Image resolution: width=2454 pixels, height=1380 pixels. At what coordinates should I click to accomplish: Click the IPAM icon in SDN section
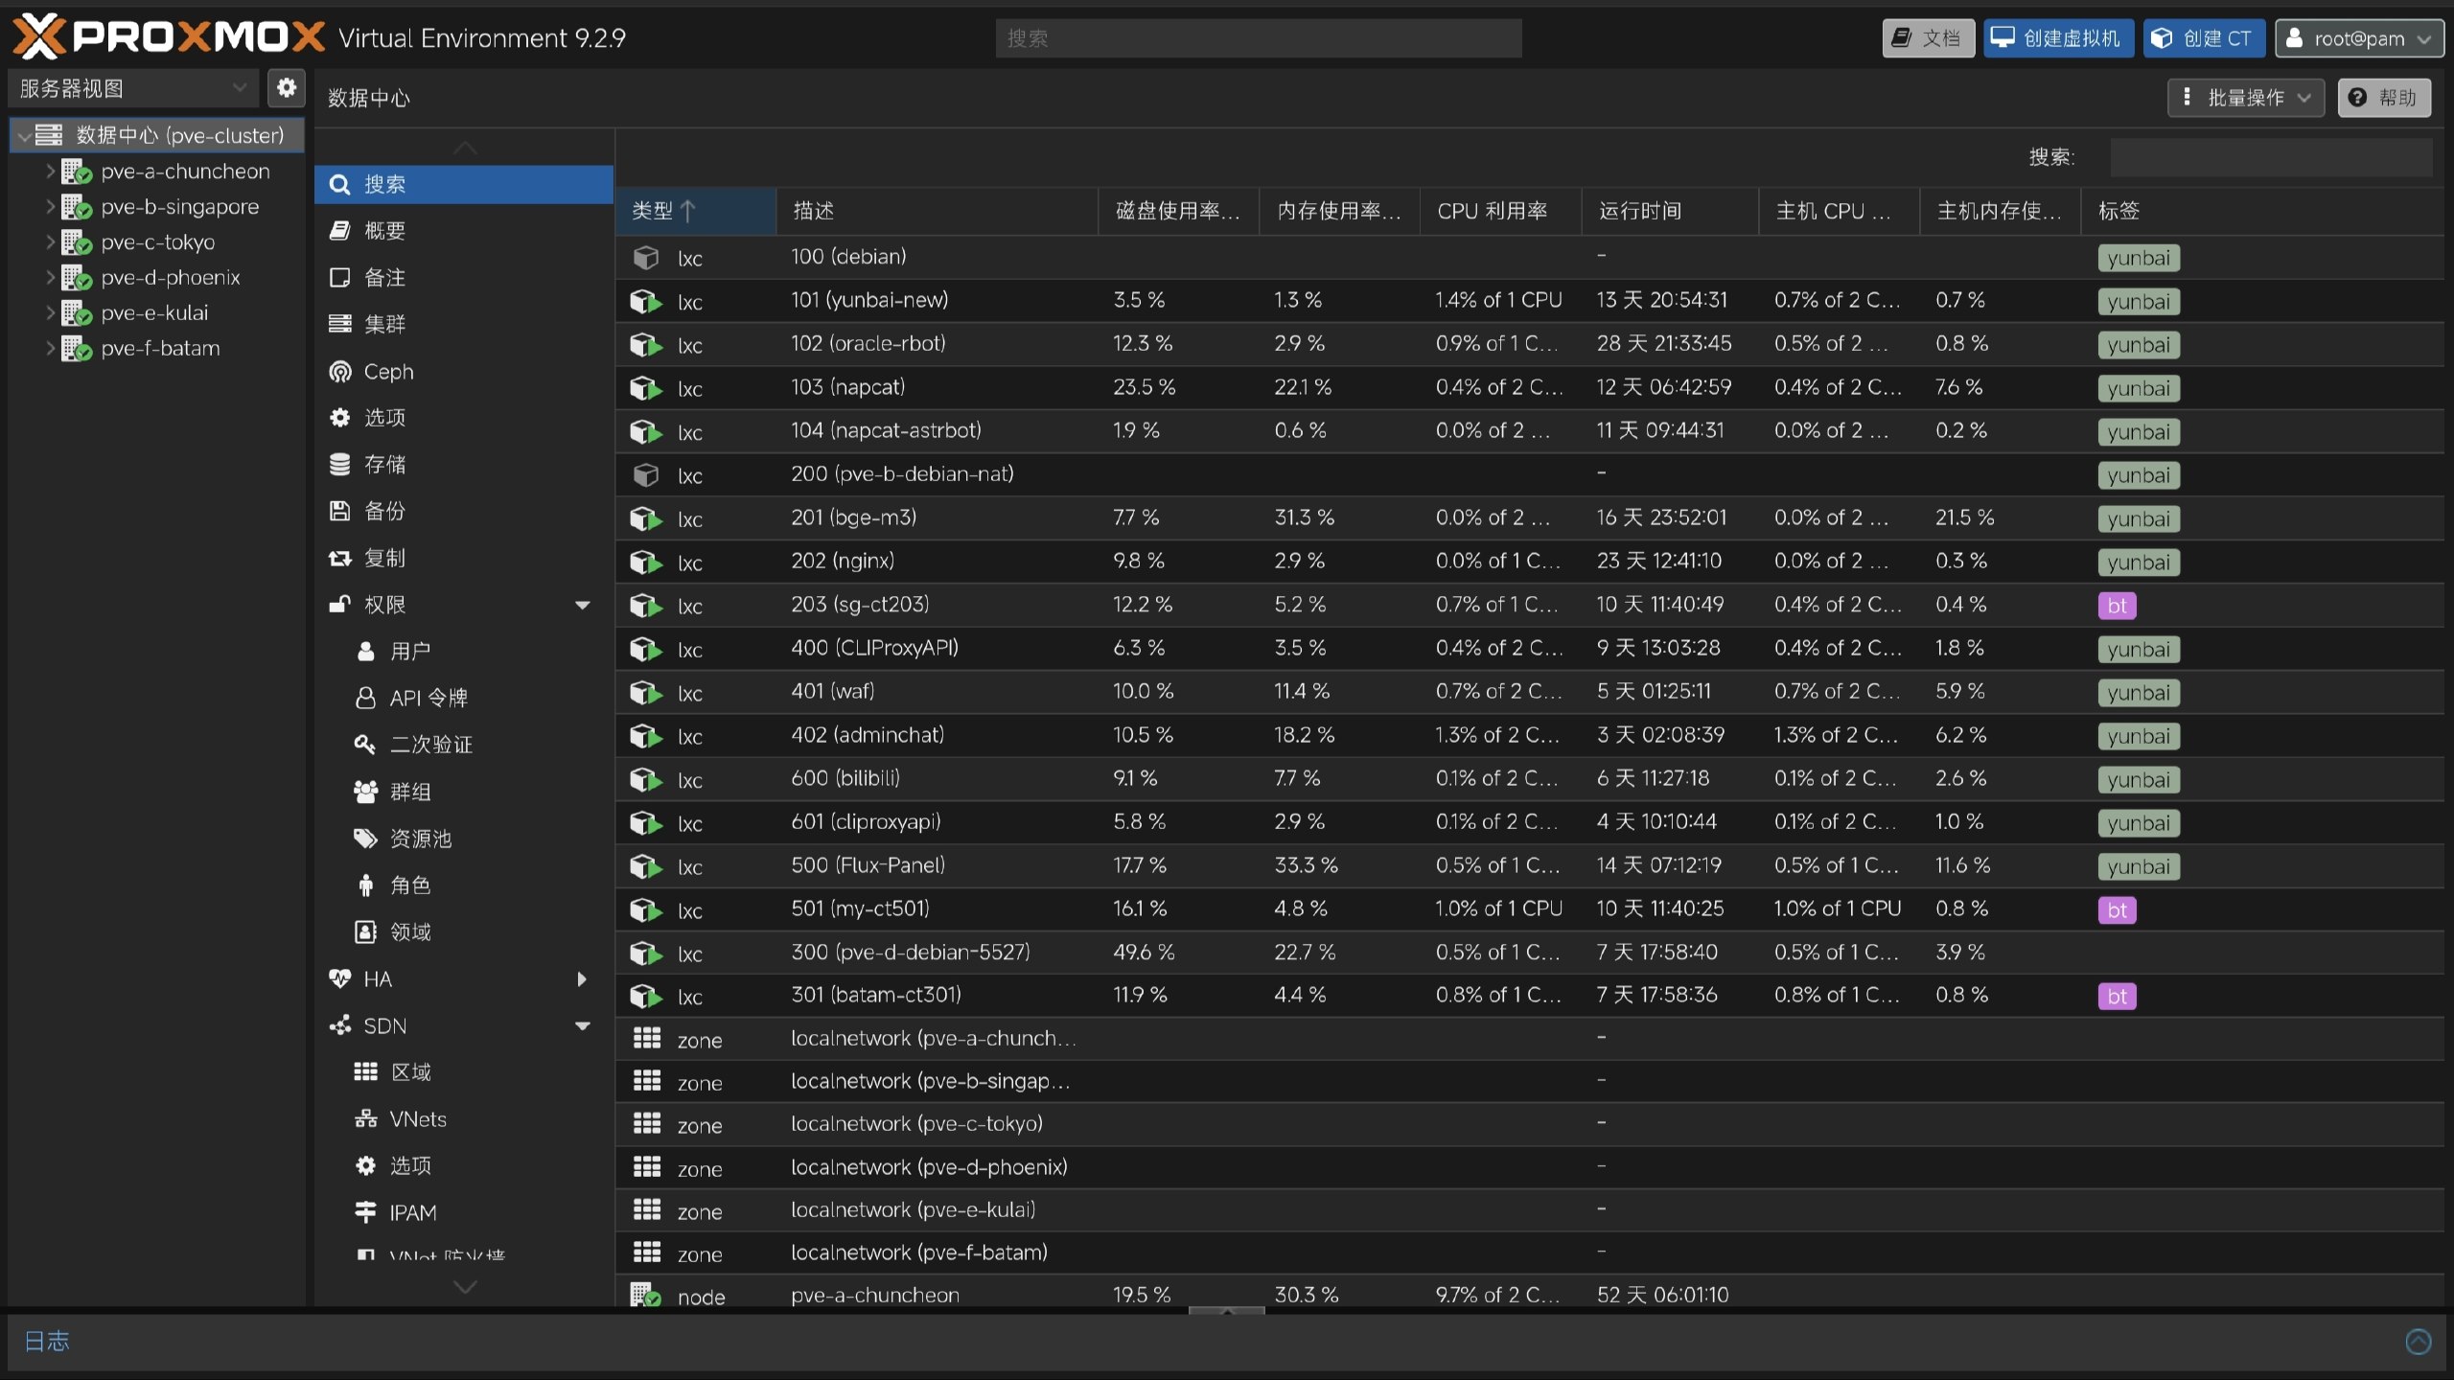coord(365,1212)
